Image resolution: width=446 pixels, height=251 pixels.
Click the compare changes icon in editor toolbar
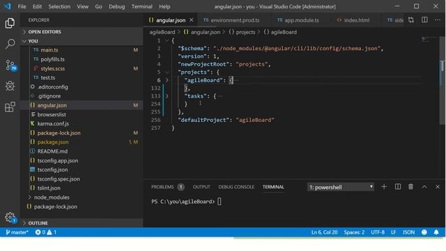pos(411,20)
